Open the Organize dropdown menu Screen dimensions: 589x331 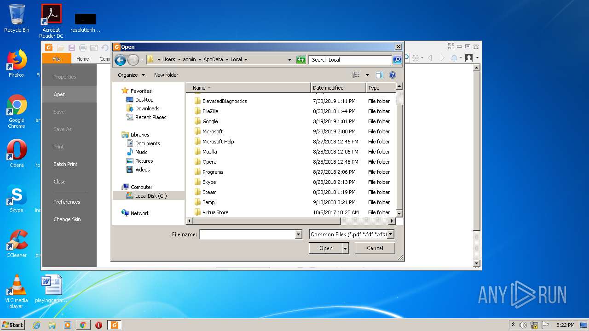coord(131,75)
